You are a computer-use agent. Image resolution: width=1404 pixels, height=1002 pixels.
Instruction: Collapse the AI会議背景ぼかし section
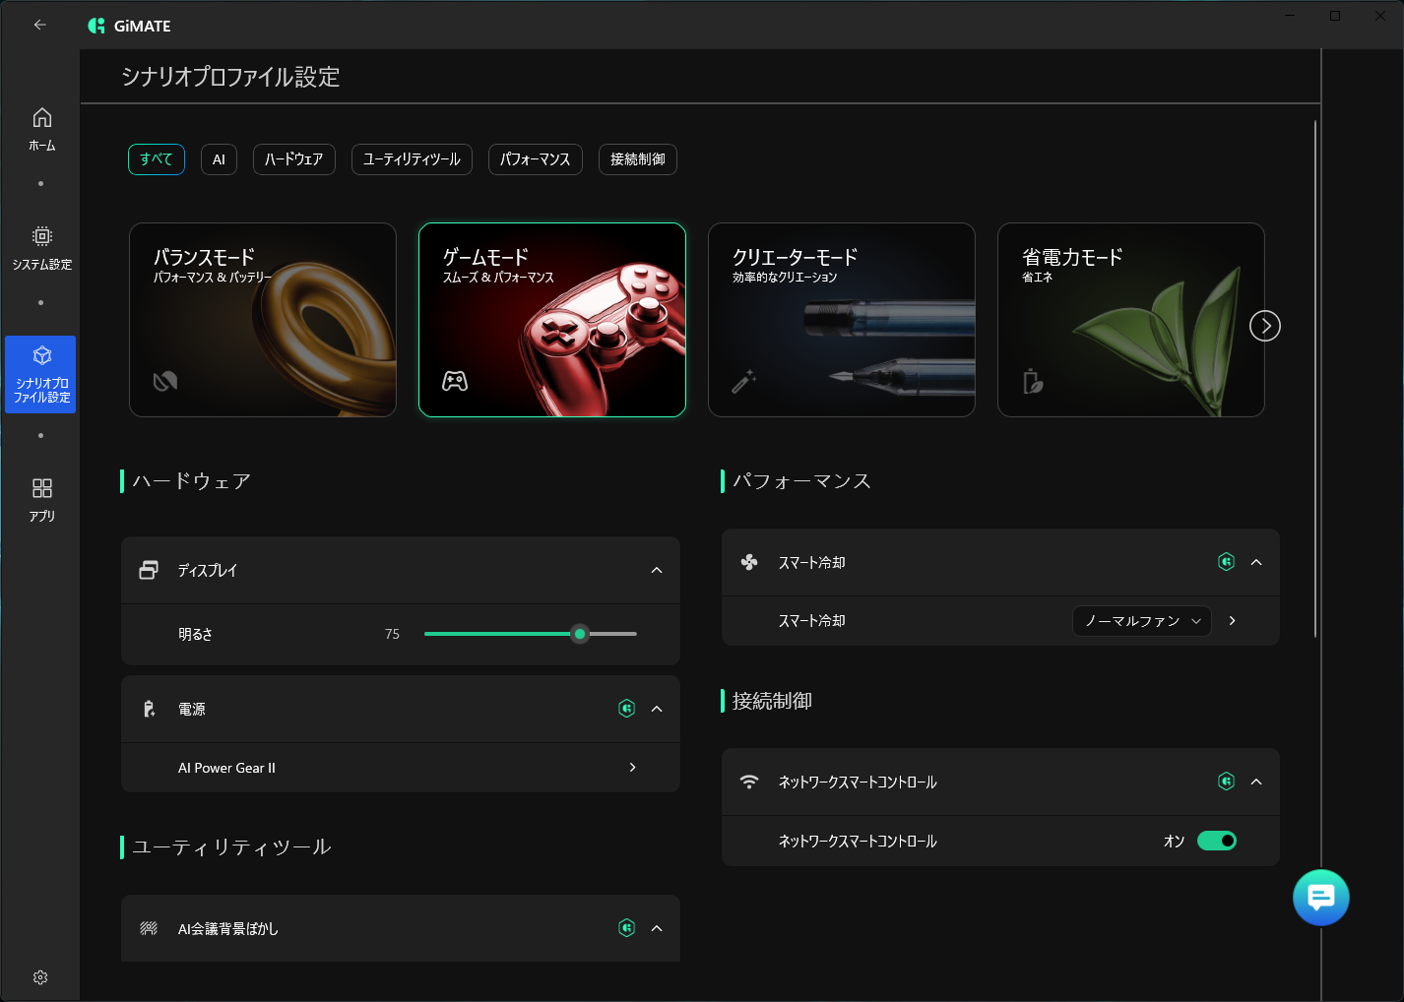657,928
